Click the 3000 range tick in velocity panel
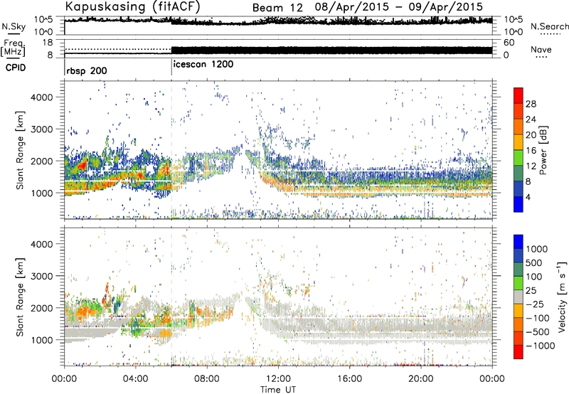569x394 pixels. click(x=42, y=276)
